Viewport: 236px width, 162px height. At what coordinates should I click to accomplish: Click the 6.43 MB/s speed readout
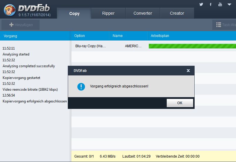pos(108,156)
